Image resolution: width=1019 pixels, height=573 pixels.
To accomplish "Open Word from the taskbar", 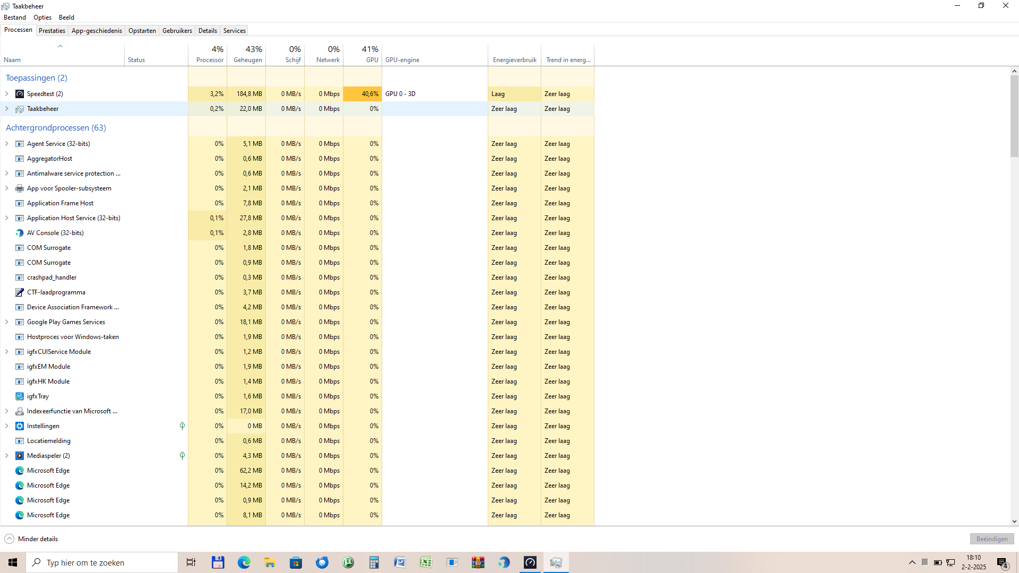I will pos(400,562).
